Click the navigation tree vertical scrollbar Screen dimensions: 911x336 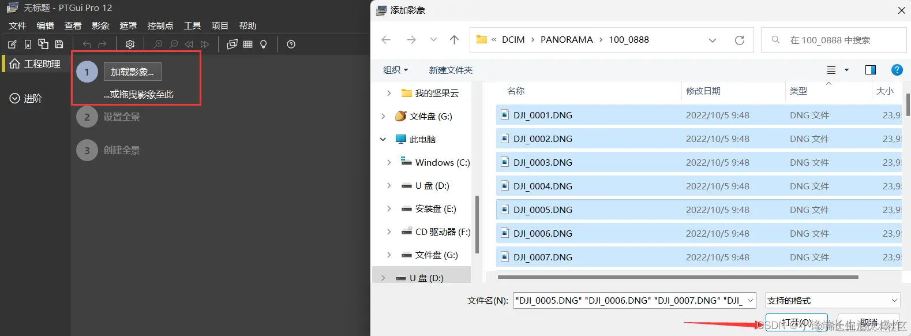477,225
